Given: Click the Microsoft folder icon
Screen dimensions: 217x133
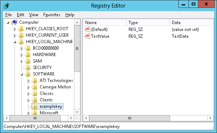Looking at the screenshot, I should click(35, 113).
